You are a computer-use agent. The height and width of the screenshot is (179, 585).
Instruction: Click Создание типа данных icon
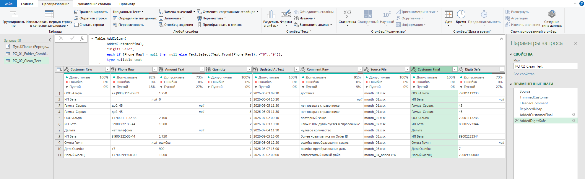point(552,14)
